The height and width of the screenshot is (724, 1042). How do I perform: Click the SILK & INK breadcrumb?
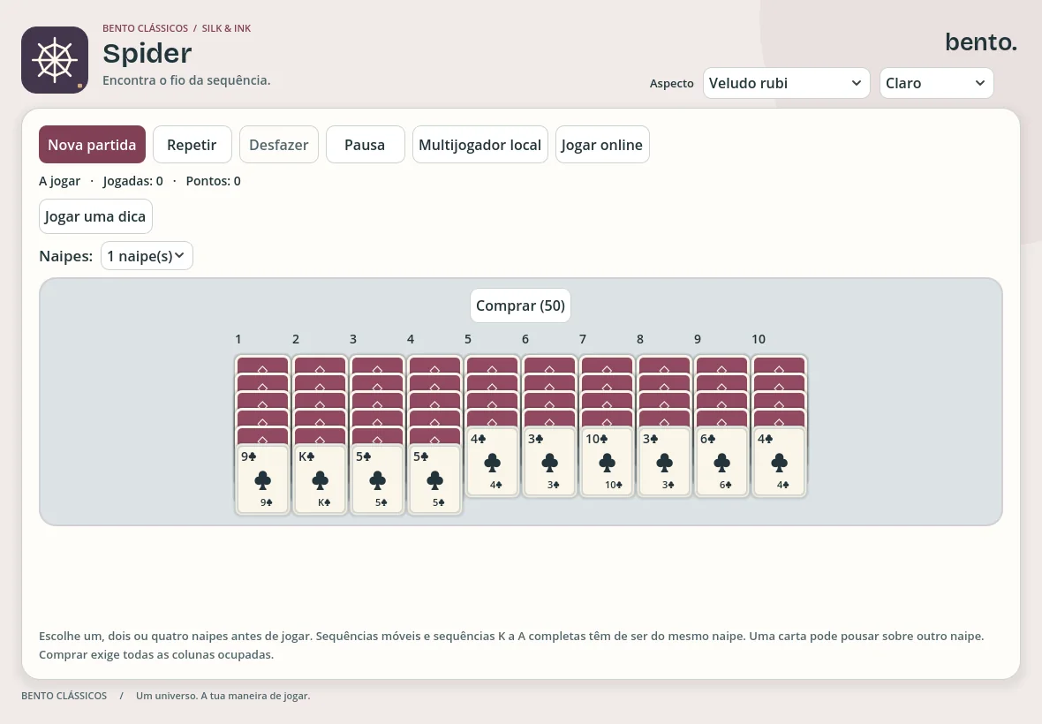[x=226, y=28]
